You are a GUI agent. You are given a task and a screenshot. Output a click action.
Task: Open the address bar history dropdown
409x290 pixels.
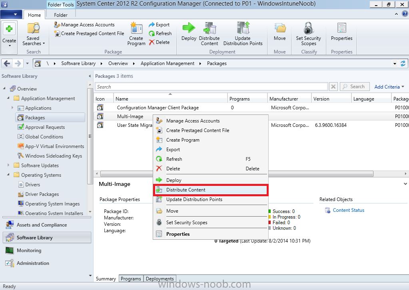tap(395, 63)
